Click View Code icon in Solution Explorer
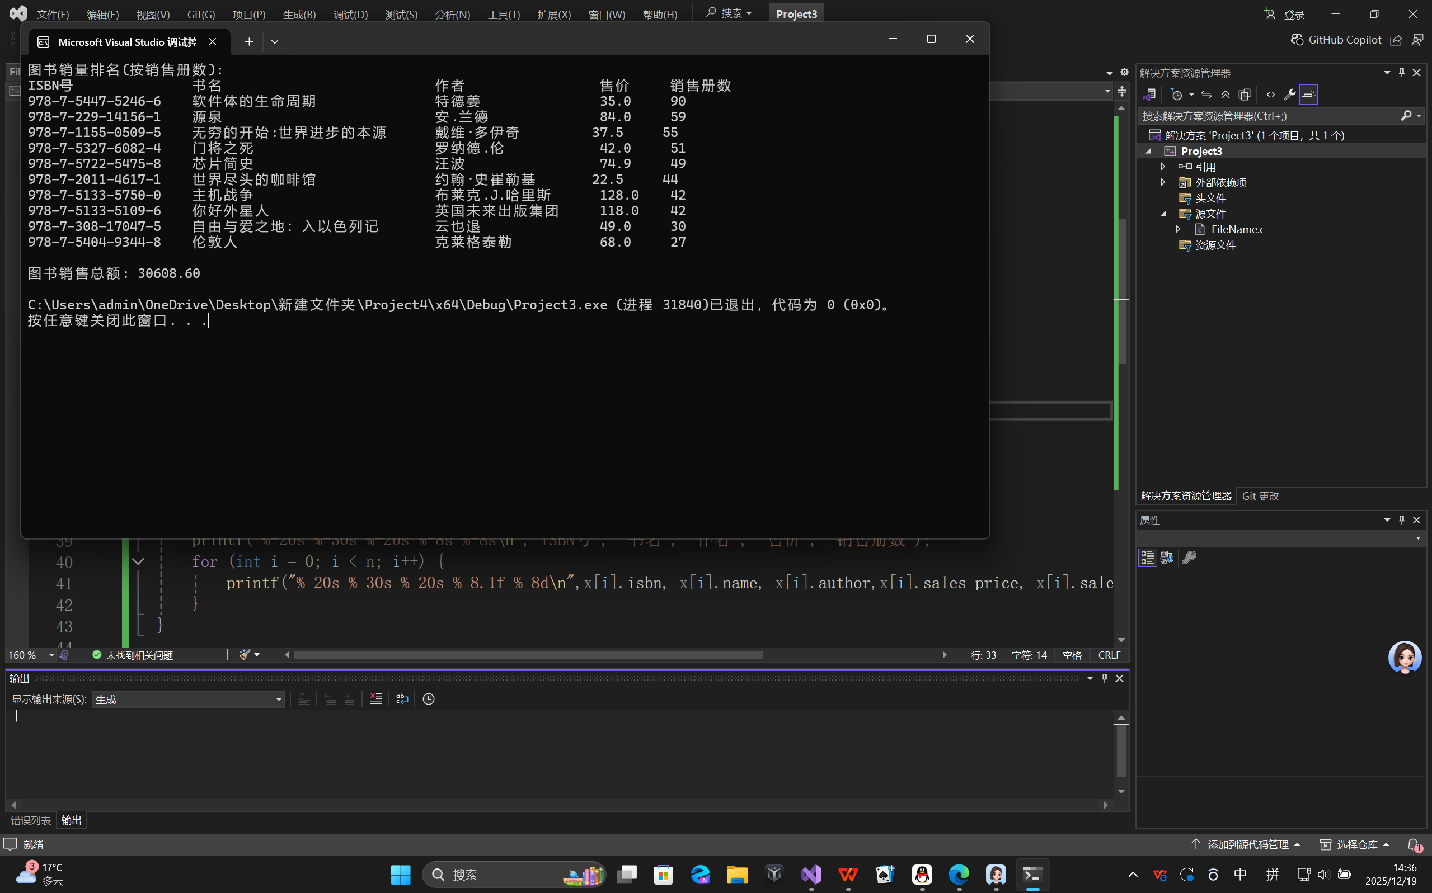1432x893 pixels. (1270, 95)
